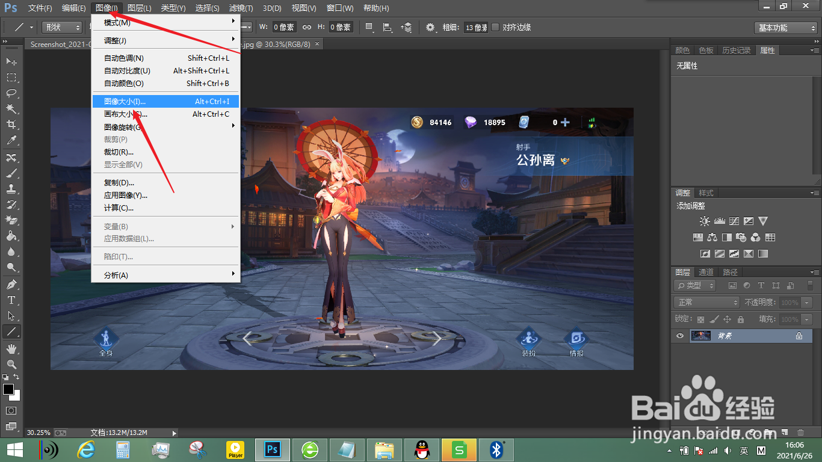Screen dimensions: 822x462
Task: Select the Brush tool
Action: click(x=11, y=173)
